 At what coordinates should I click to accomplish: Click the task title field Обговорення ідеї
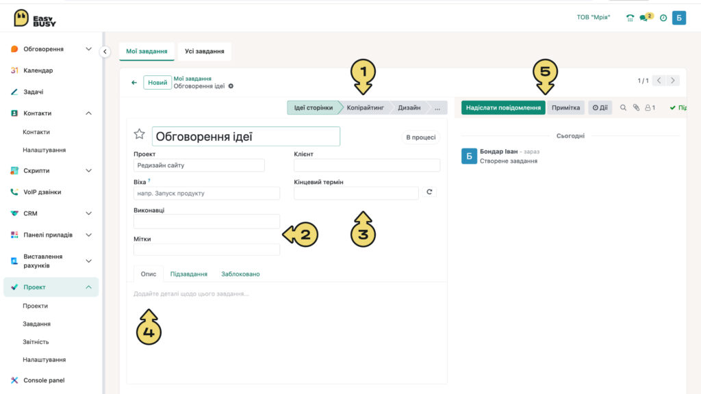pyautogui.click(x=246, y=136)
